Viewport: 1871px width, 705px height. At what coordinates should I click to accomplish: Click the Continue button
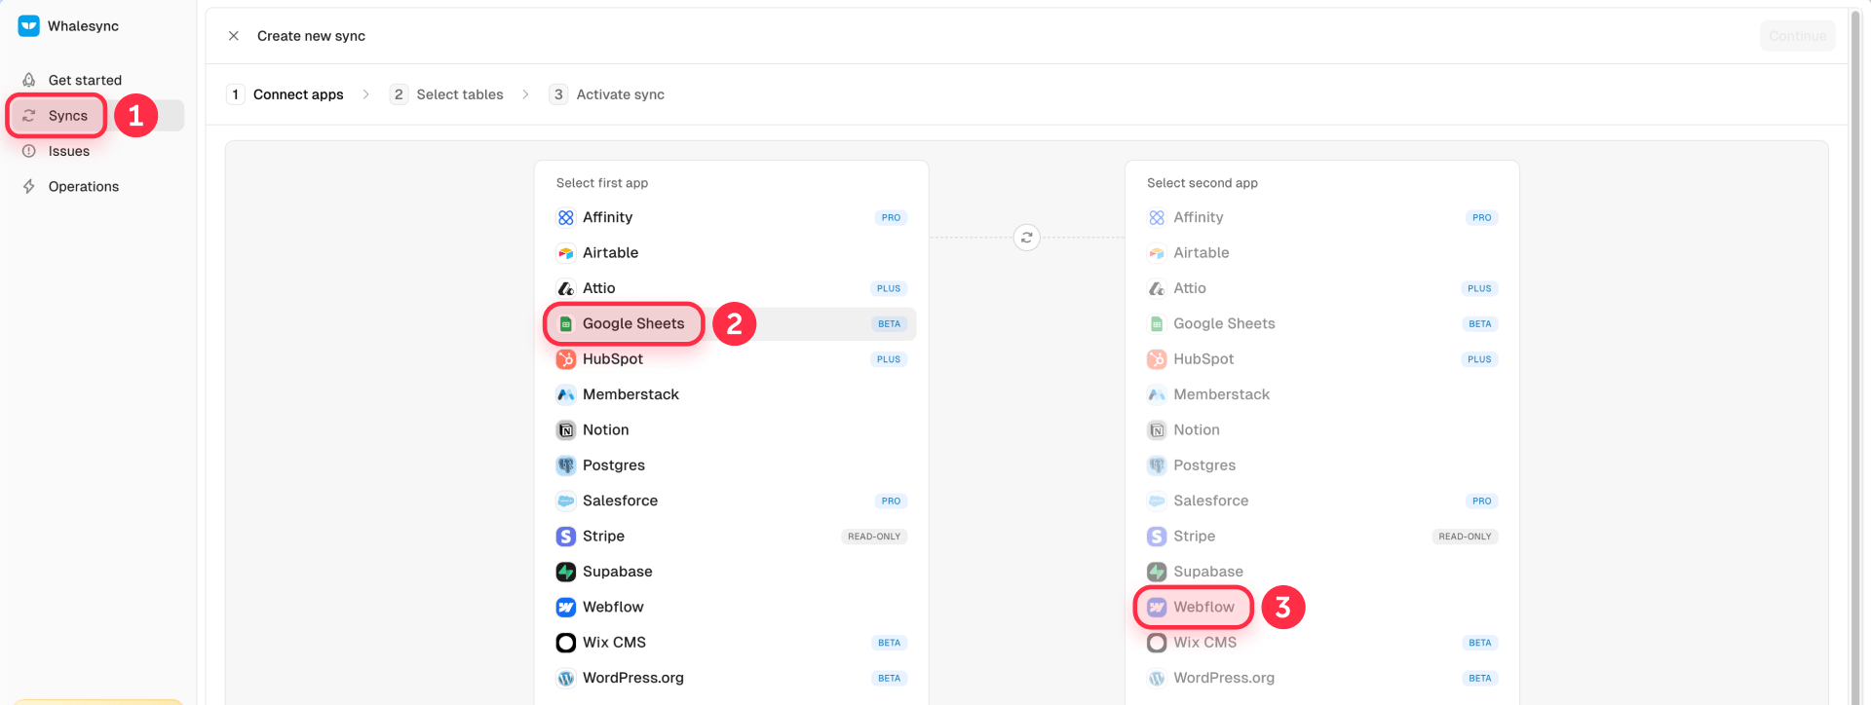click(1797, 36)
